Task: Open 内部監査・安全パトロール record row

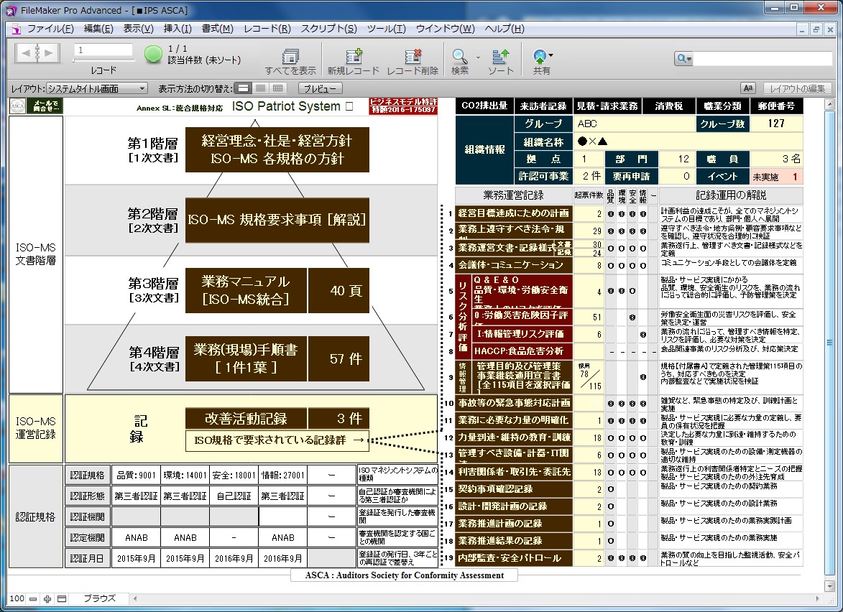Action: [x=513, y=558]
